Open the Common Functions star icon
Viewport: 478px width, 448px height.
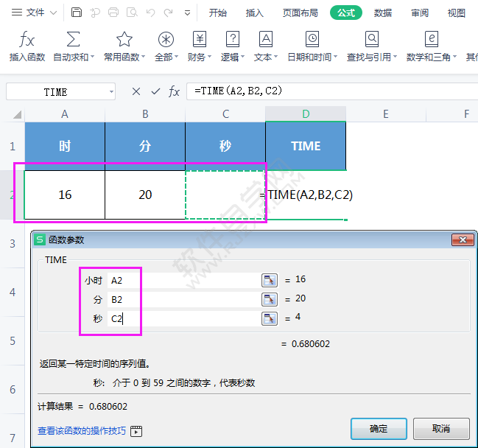pyautogui.click(x=124, y=39)
